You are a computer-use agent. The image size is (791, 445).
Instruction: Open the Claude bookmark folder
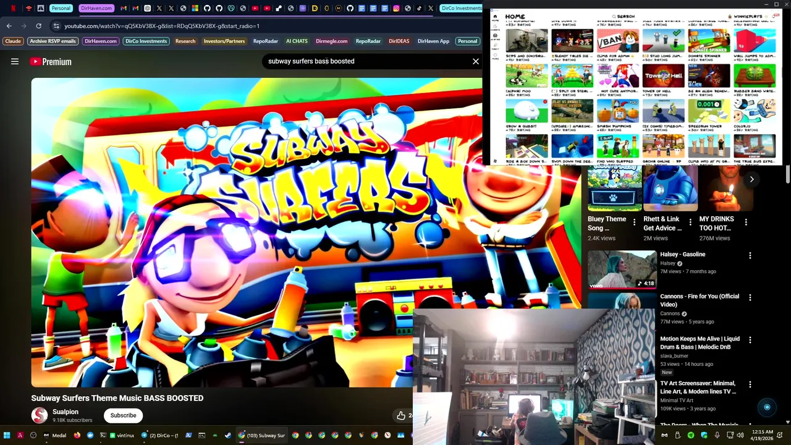click(13, 41)
